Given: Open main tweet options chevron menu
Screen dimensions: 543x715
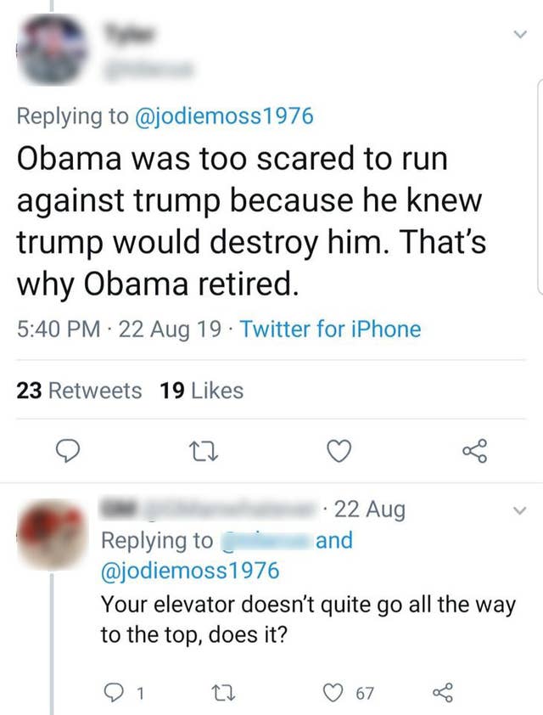Looking at the screenshot, I should coord(519,35).
